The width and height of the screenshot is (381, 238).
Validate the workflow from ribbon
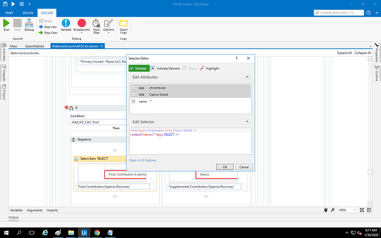66,25
